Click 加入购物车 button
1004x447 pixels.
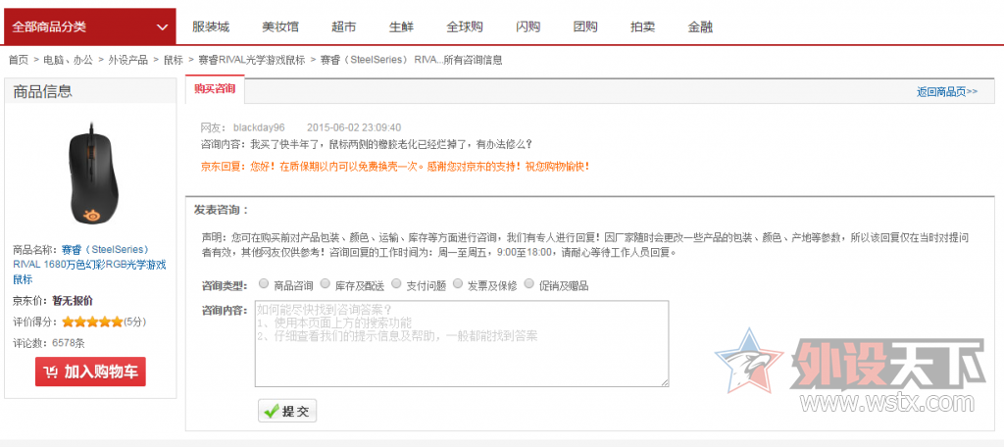point(90,372)
